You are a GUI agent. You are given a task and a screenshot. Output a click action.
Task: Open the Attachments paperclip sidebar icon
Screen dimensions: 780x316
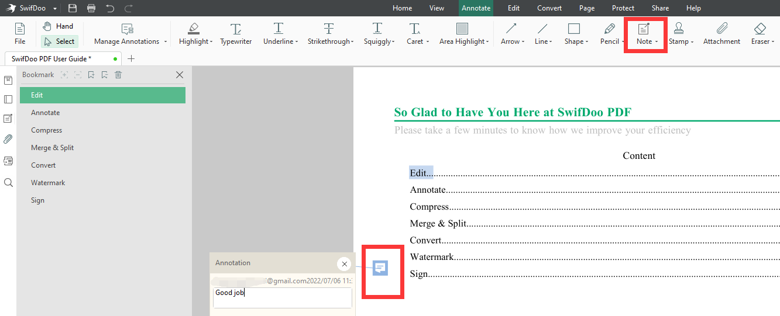coord(8,139)
